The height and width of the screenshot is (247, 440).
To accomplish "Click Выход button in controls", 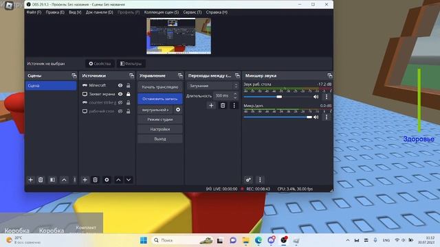I will pos(160,139).
